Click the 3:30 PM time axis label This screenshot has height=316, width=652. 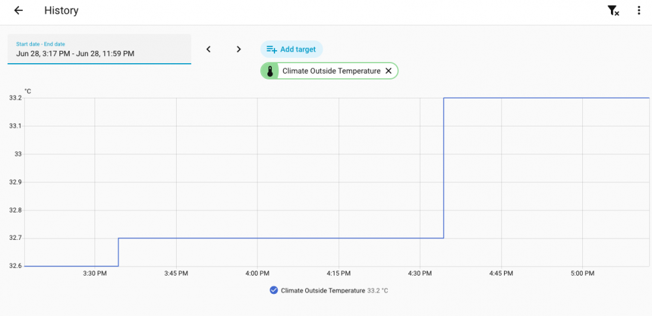pos(95,274)
